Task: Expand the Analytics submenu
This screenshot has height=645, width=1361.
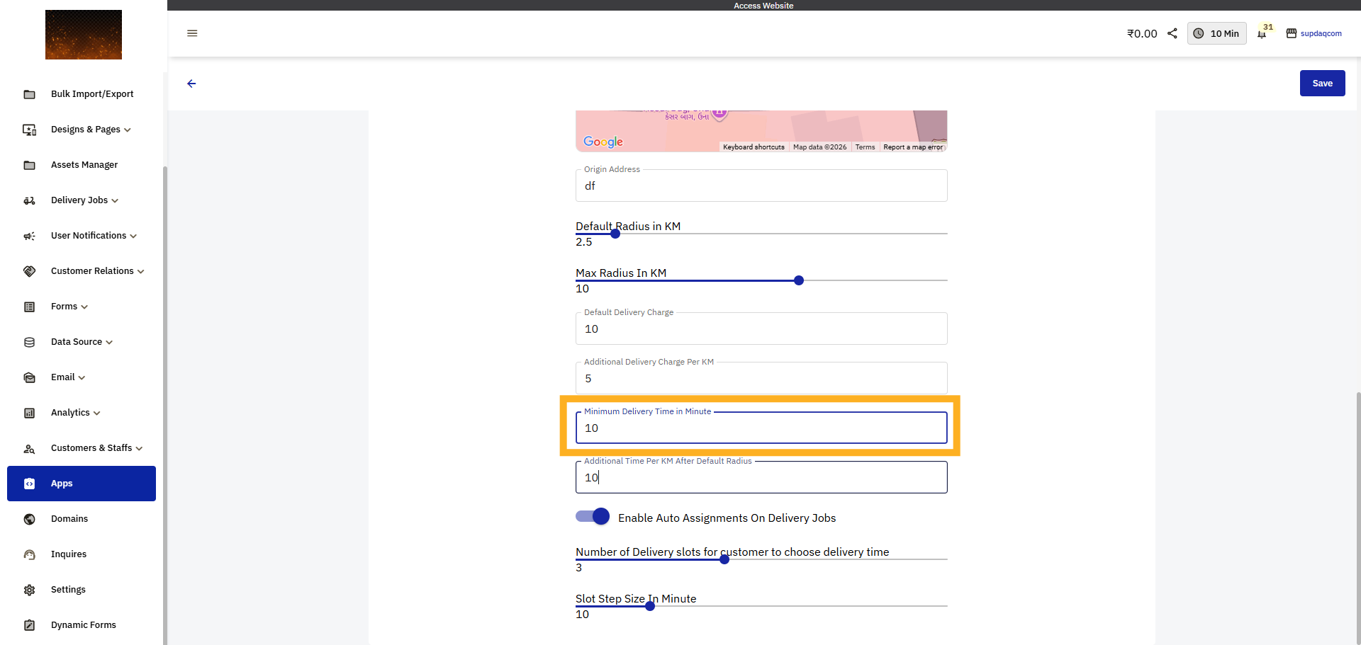Action: pos(96,413)
